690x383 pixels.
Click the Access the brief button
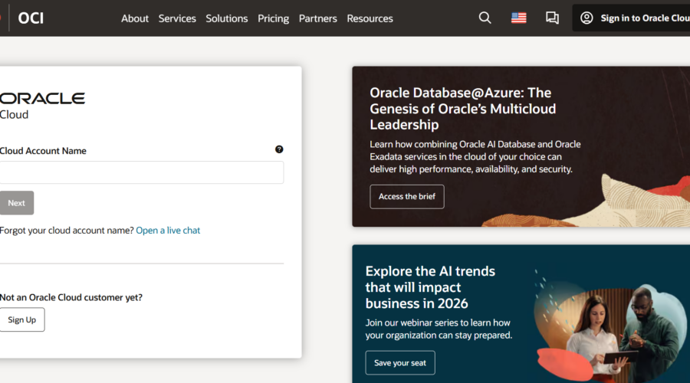(407, 197)
